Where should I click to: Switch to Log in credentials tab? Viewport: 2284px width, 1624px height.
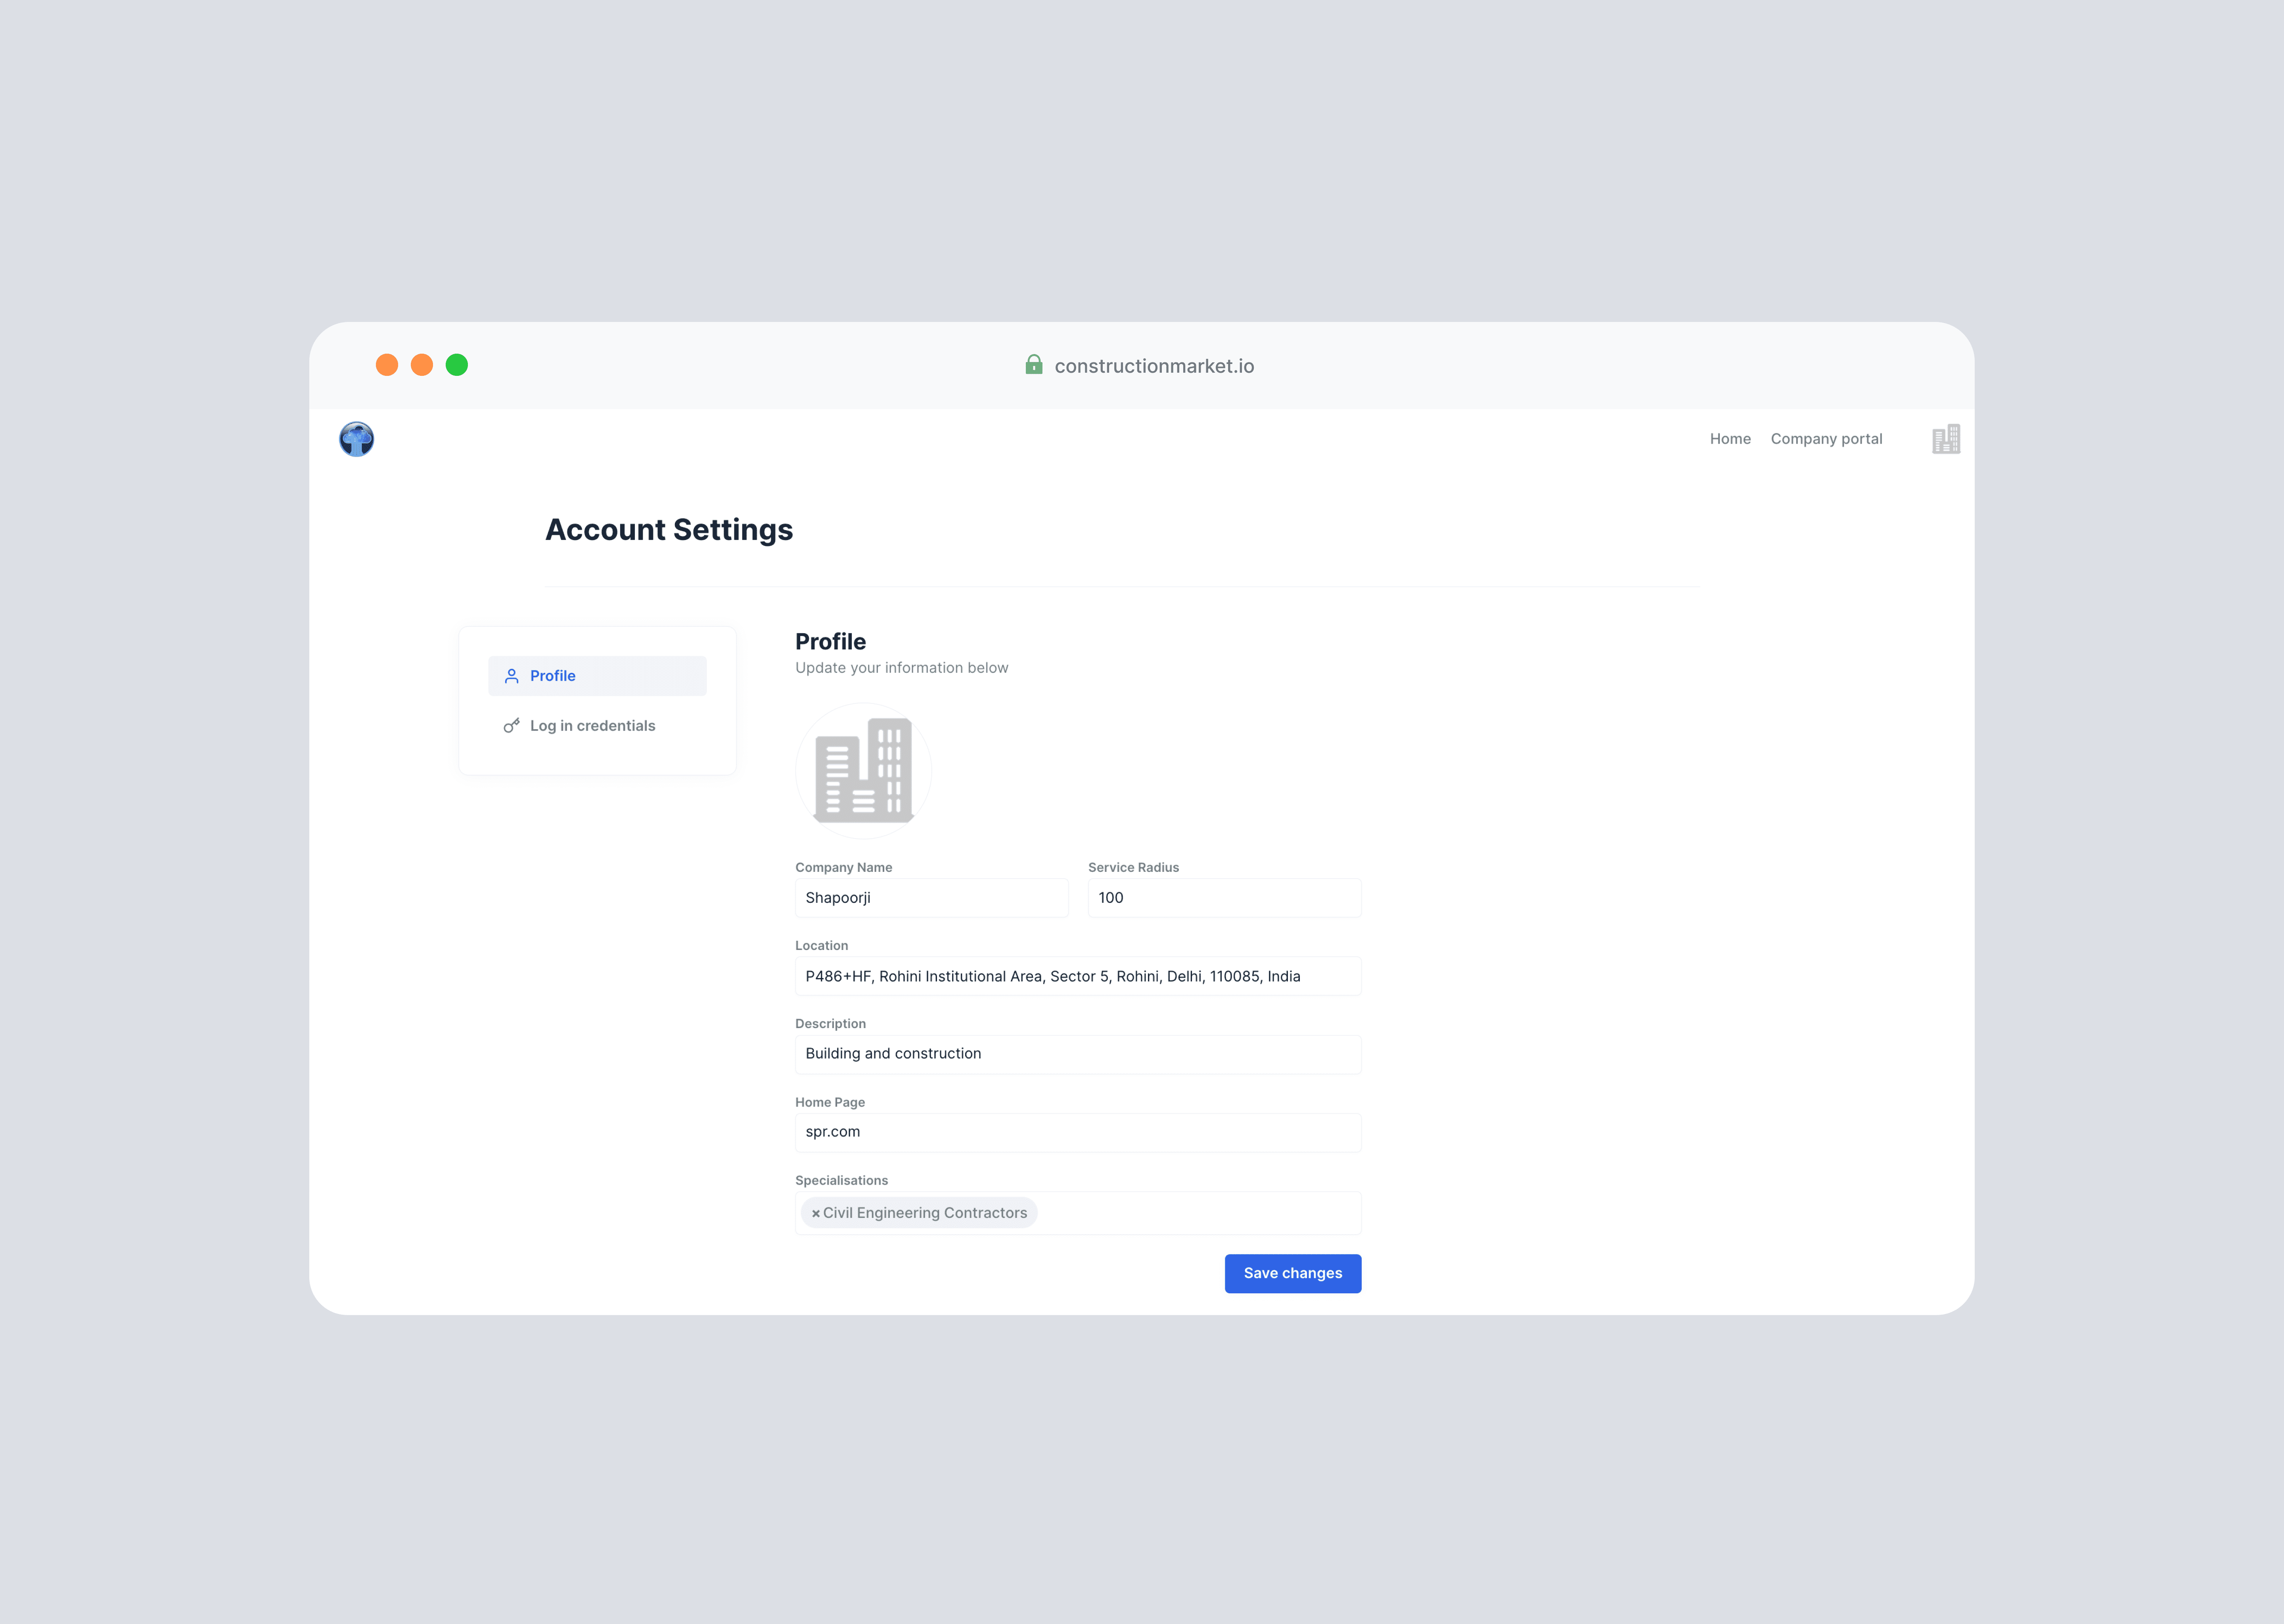597,726
